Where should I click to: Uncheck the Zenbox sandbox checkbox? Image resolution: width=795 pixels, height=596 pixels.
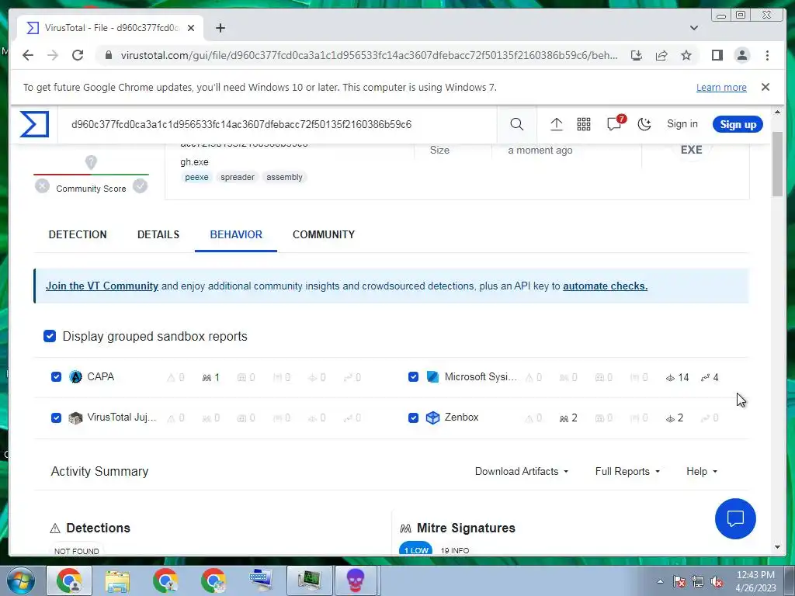pyautogui.click(x=413, y=418)
